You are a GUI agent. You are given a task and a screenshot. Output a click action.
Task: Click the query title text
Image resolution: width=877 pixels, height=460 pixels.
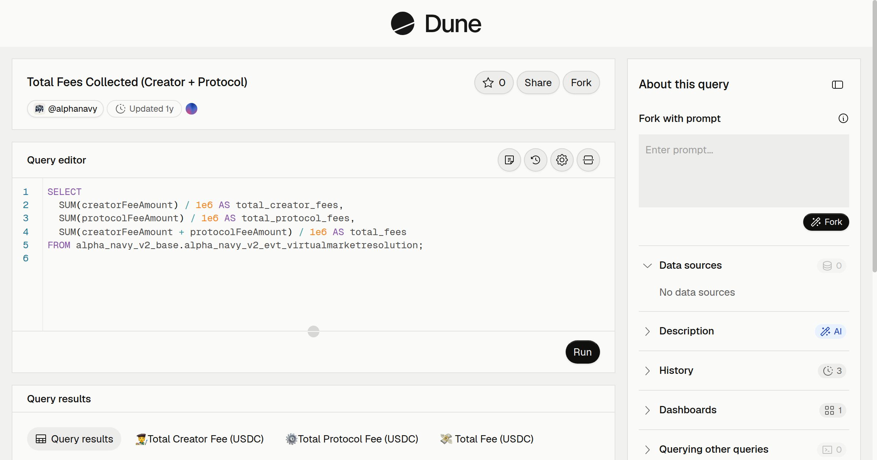(137, 82)
